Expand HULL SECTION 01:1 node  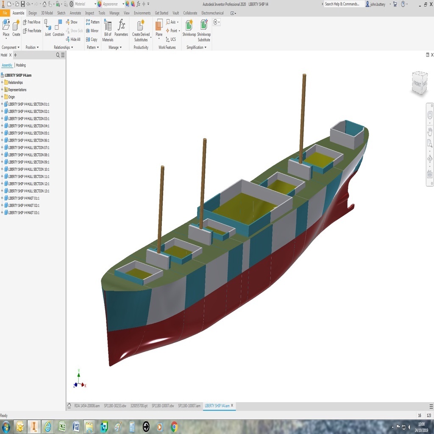(x=2, y=104)
